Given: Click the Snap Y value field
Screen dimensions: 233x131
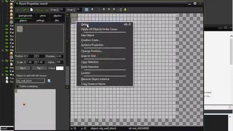Looking at the screenshot, I should (x=79, y=10).
